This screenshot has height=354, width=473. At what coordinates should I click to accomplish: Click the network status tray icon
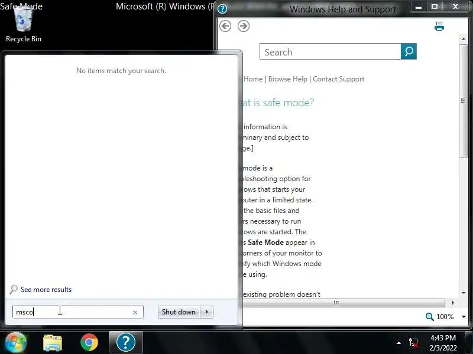tap(413, 343)
